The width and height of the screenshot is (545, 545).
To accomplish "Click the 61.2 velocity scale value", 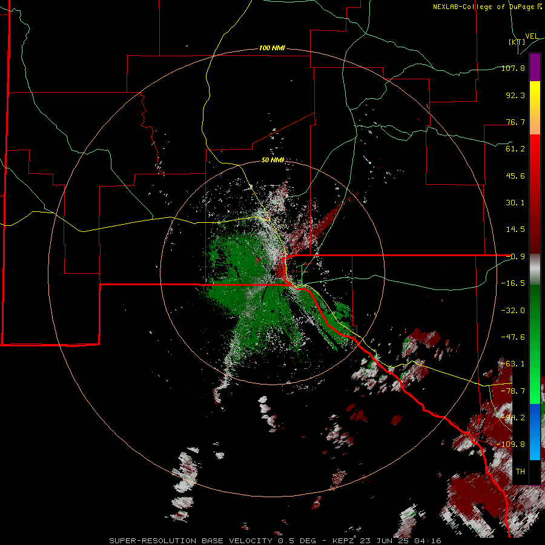I will [x=515, y=149].
